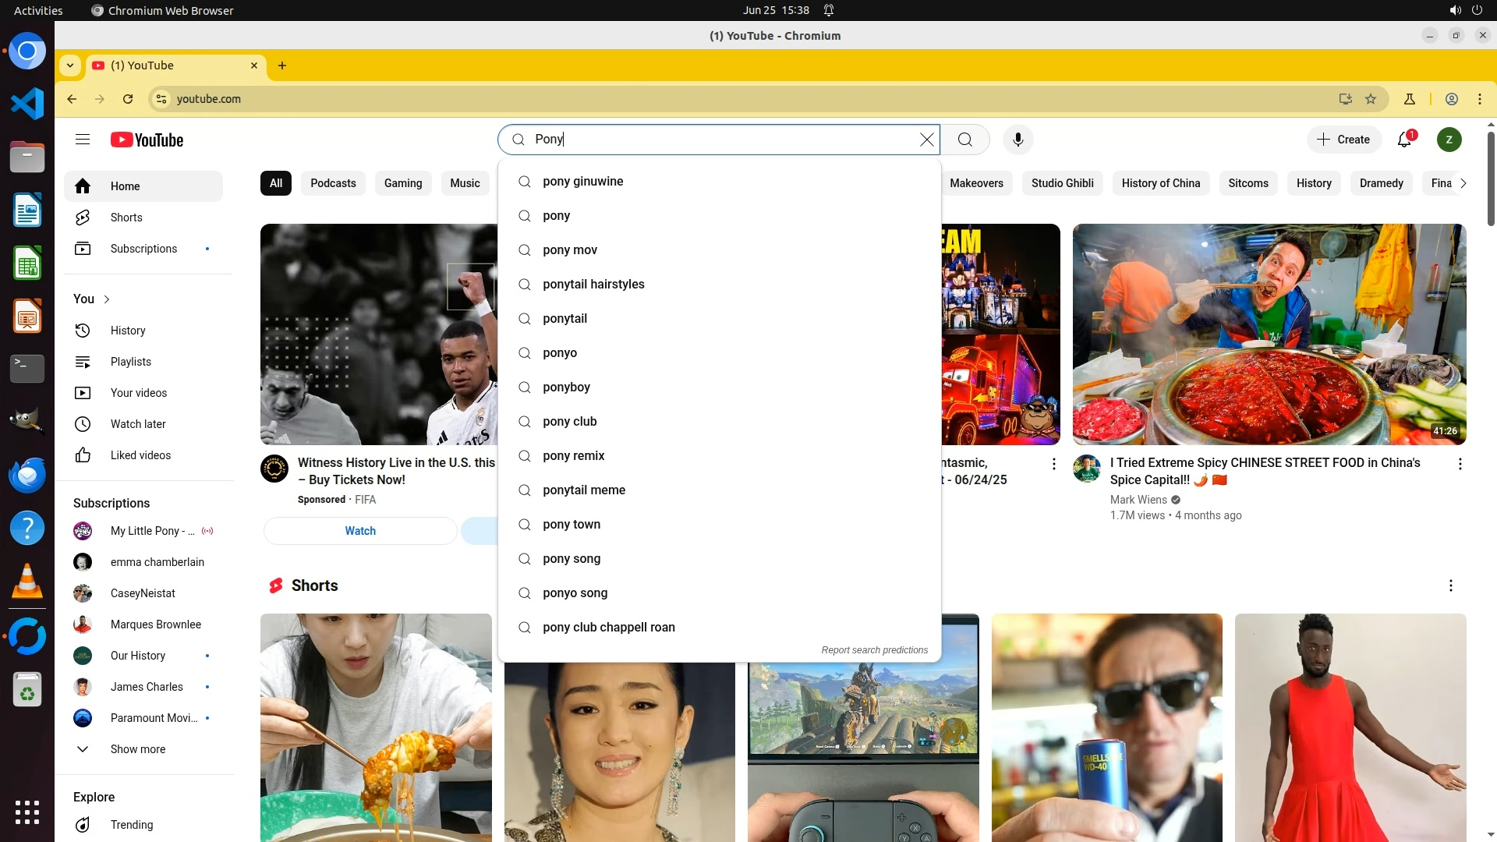Select the Studio Ghibli filter chip
Image resolution: width=1497 pixels, height=842 pixels.
click(1062, 183)
